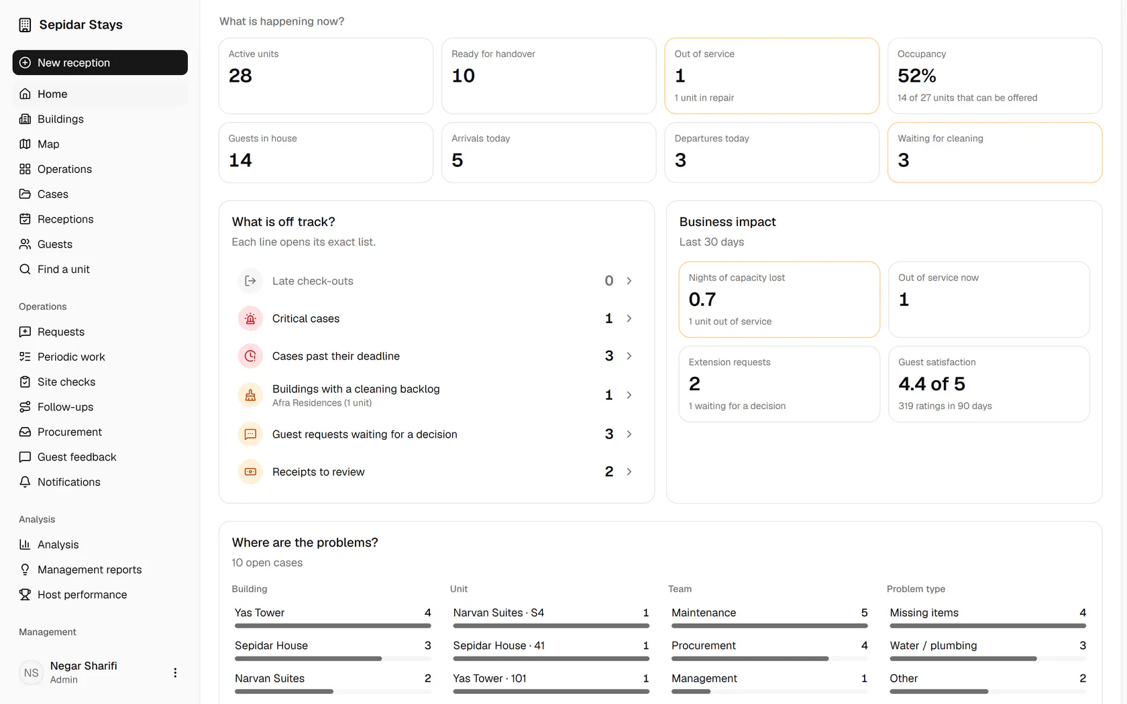Expand the Late check-outs row chevron

[629, 281]
